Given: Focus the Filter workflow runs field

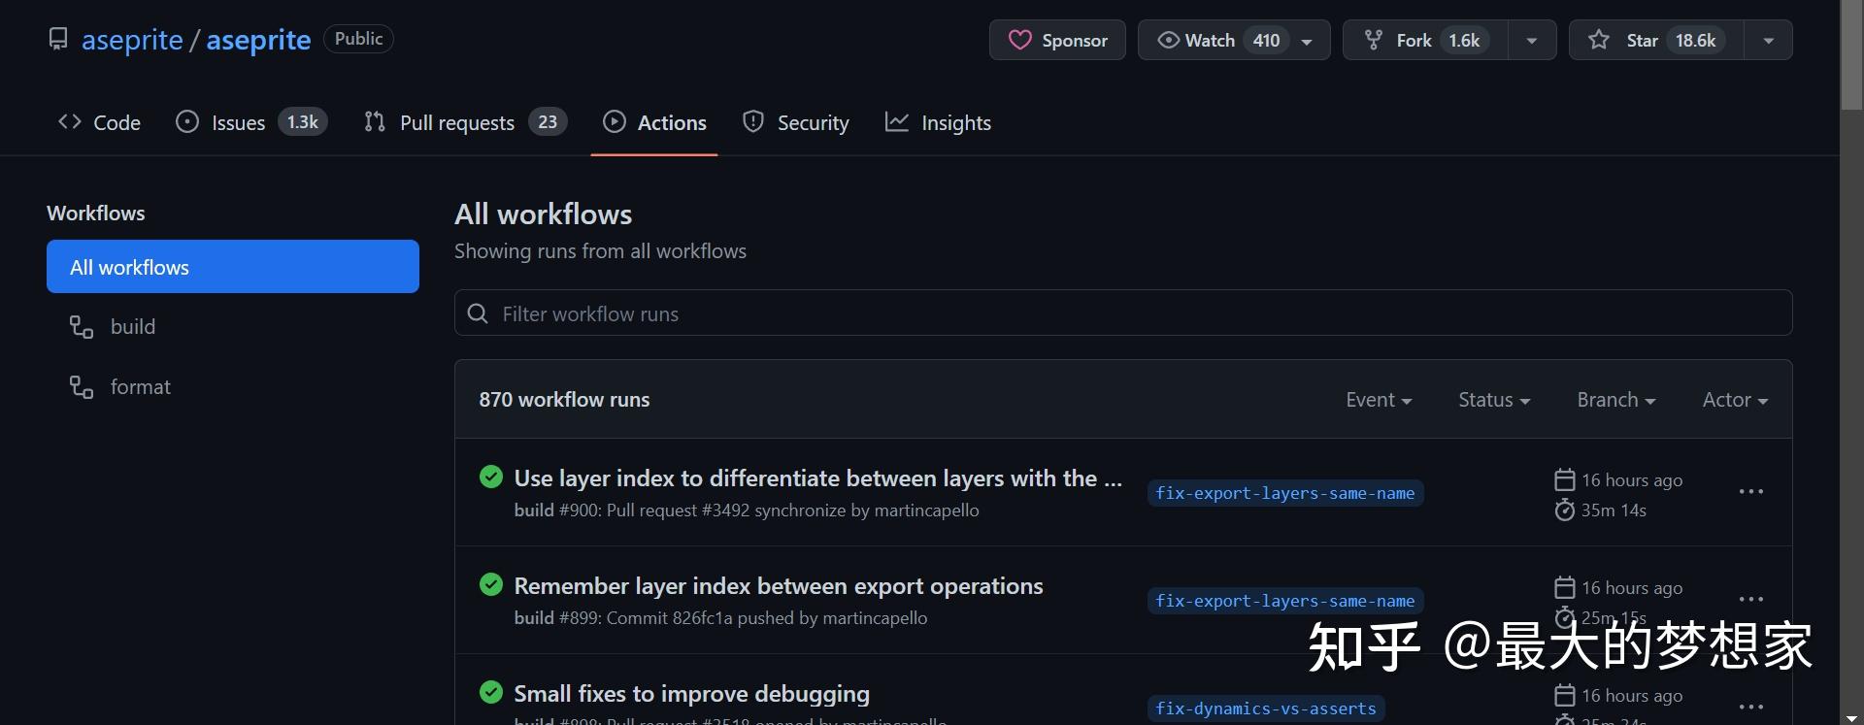Looking at the screenshot, I should [1123, 313].
